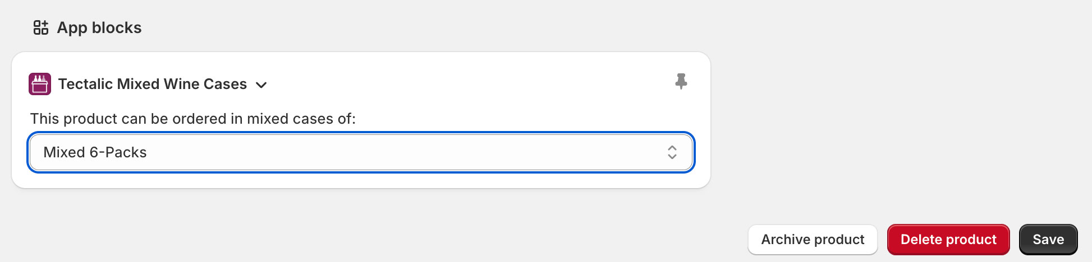Click the Save button

pos(1048,240)
